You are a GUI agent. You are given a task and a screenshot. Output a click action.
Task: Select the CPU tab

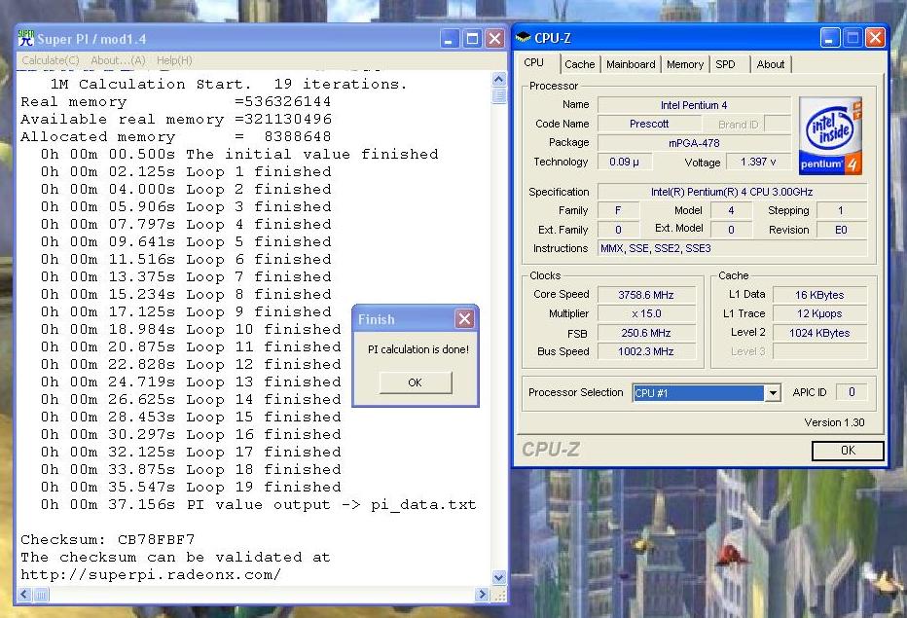click(x=534, y=62)
